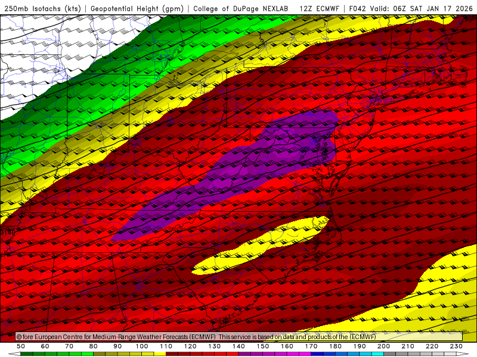The image size is (477, 357).
Task: Click the '100' color bar label
Action: pos(142,346)
